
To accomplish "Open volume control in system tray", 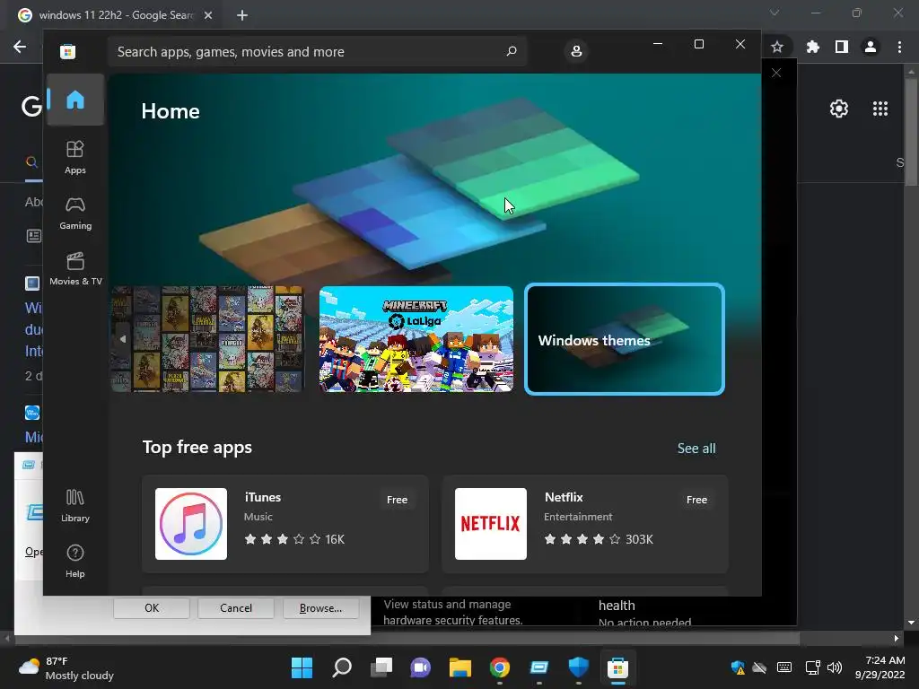I will [835, 667].
